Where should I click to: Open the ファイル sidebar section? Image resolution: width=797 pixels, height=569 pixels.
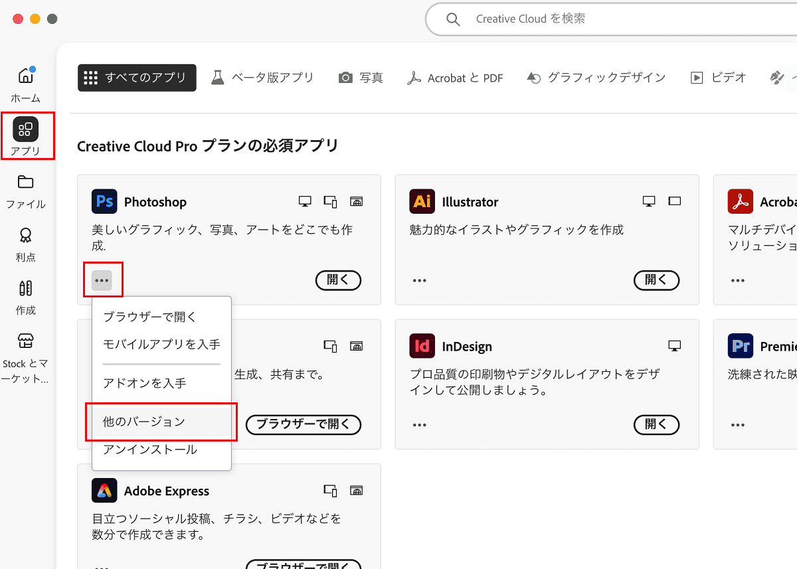pyautogui.click(x=26, y=192)
